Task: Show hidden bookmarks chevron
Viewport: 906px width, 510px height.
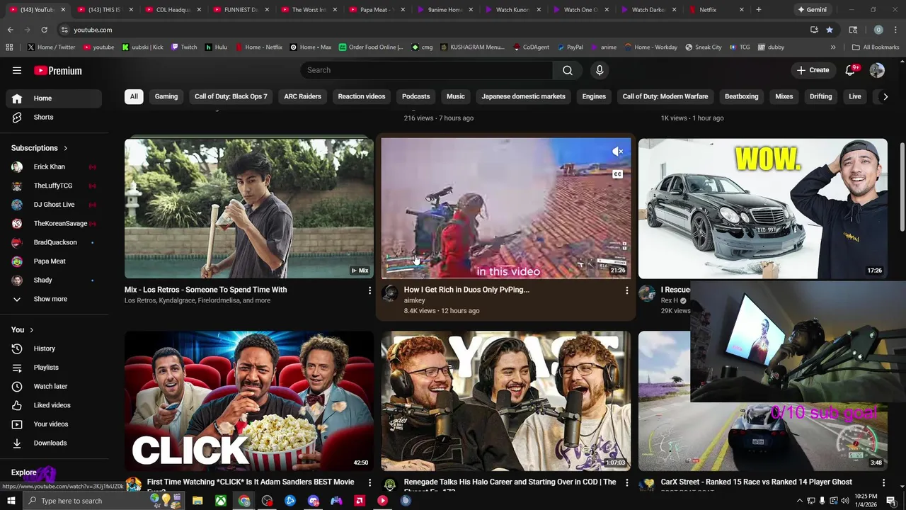Action: tap(833, 47)
